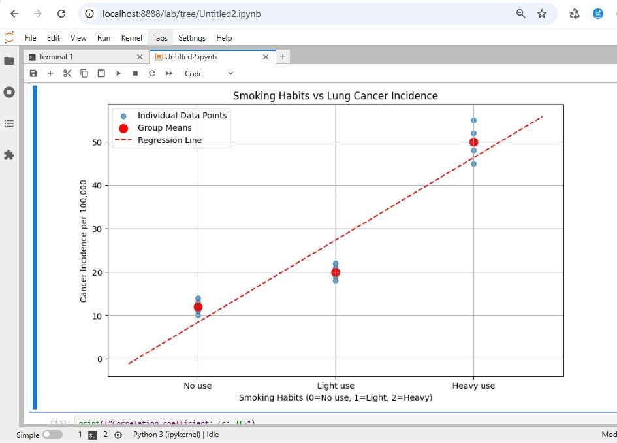
Task: Open the file browser sidebar
Action: pyautogui.click(x=9, y=61)
